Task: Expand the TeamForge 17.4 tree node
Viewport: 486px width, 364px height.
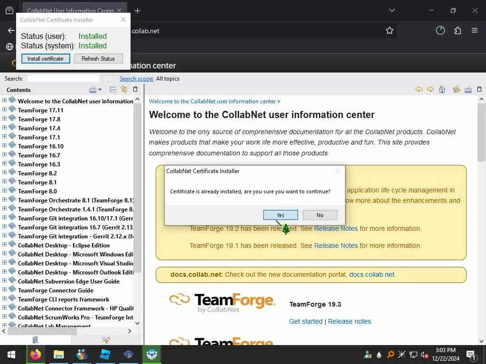Action: click(x=4, y=127)
